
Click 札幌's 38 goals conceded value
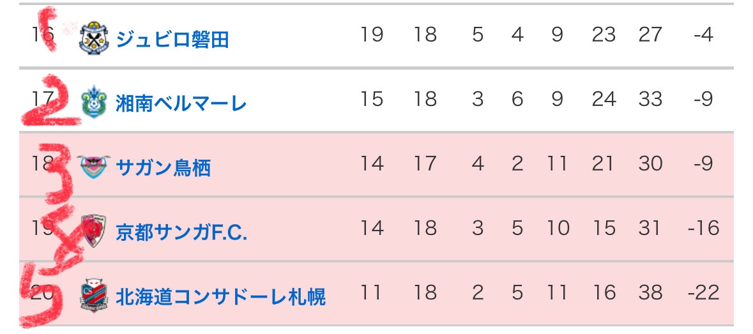pyautogui.click(x=650, y=292)
